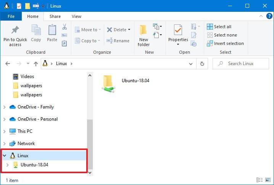Image resolution: width=274 pixels, height=185 pixels.
Task: Open the Recent locations dropdown
Action: (28, 64)
